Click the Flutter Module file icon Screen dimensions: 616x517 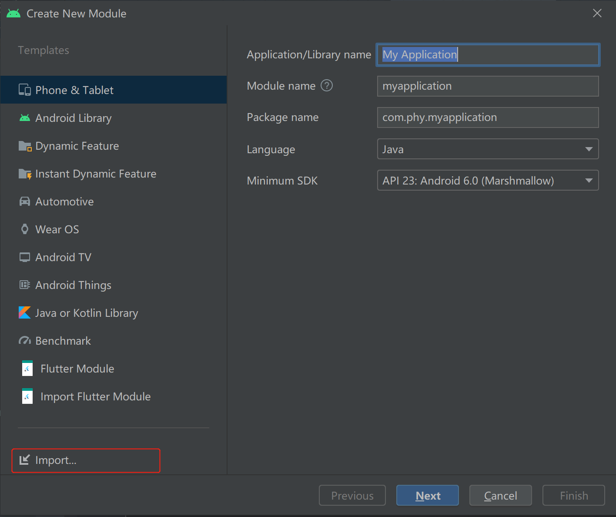tap(27, 368)
